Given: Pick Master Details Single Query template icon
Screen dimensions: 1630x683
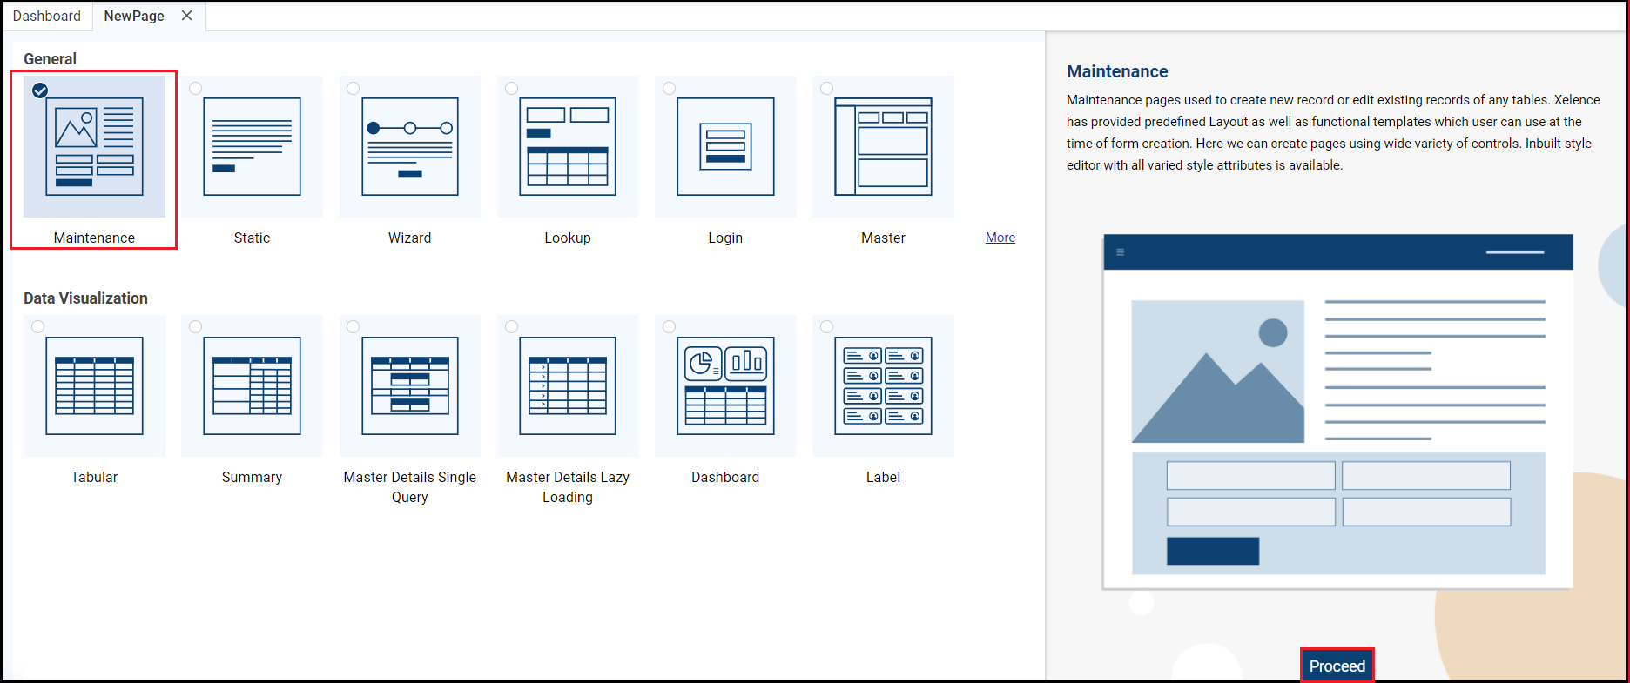Looking at the screenshot, I should click(x=410, y=385).
